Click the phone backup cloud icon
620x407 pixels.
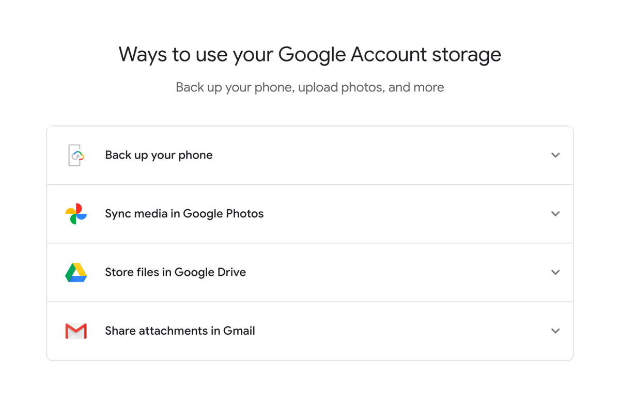[x=75, y=155]
